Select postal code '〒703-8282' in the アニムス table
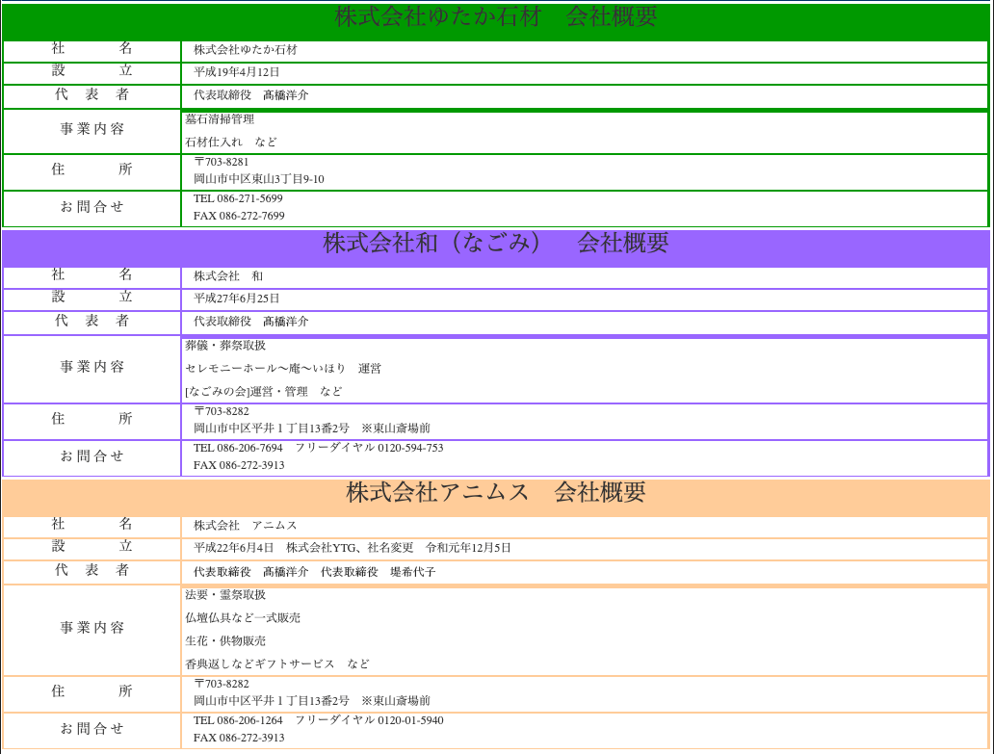Viewport: 994px width, 754px height. coord(222,685)
